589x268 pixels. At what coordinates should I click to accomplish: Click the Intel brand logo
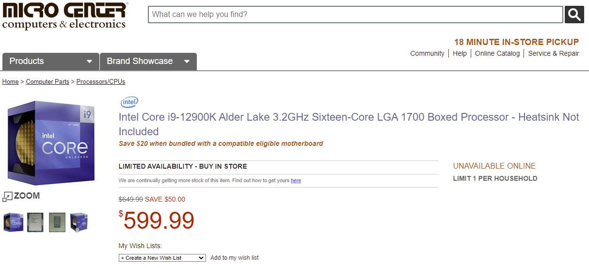pyautogui.click(x=129, y=102)
